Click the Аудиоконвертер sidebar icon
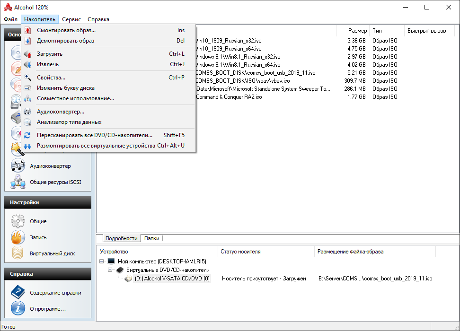Viewport: 460px width, 331px height. (x=18, y=165)
